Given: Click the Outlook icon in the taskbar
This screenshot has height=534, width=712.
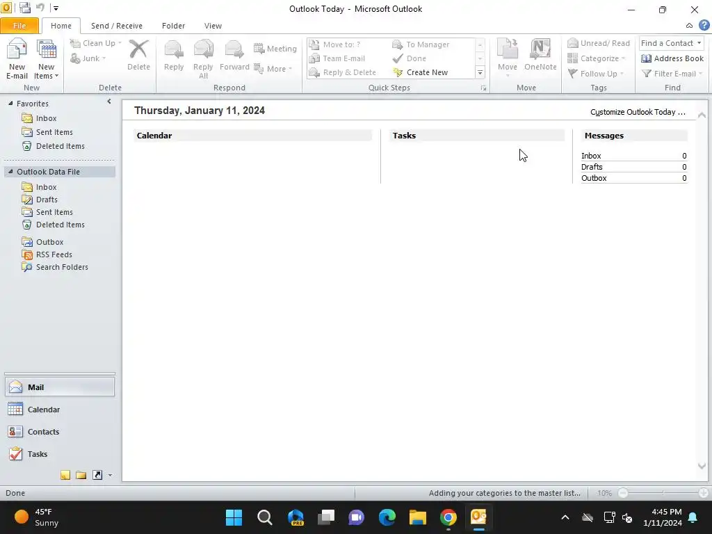Looking at the screenshot, I should [x=478, y=517].
